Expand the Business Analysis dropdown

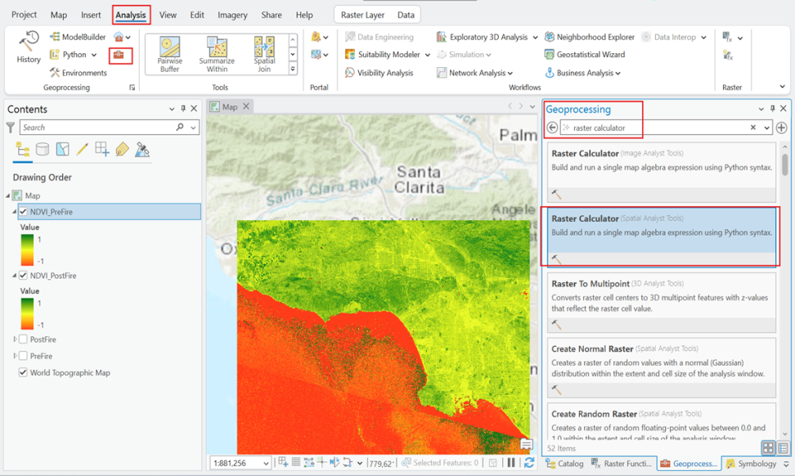click(618, 74)
